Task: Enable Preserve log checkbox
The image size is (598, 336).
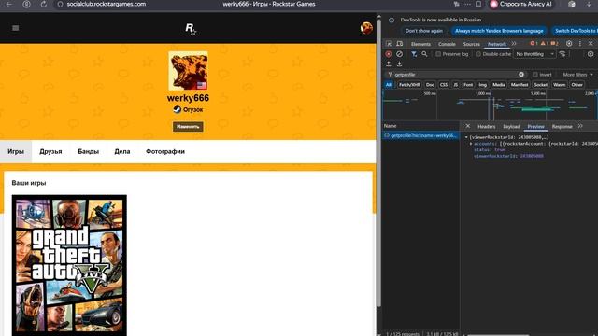Action: tap(438, 54)
